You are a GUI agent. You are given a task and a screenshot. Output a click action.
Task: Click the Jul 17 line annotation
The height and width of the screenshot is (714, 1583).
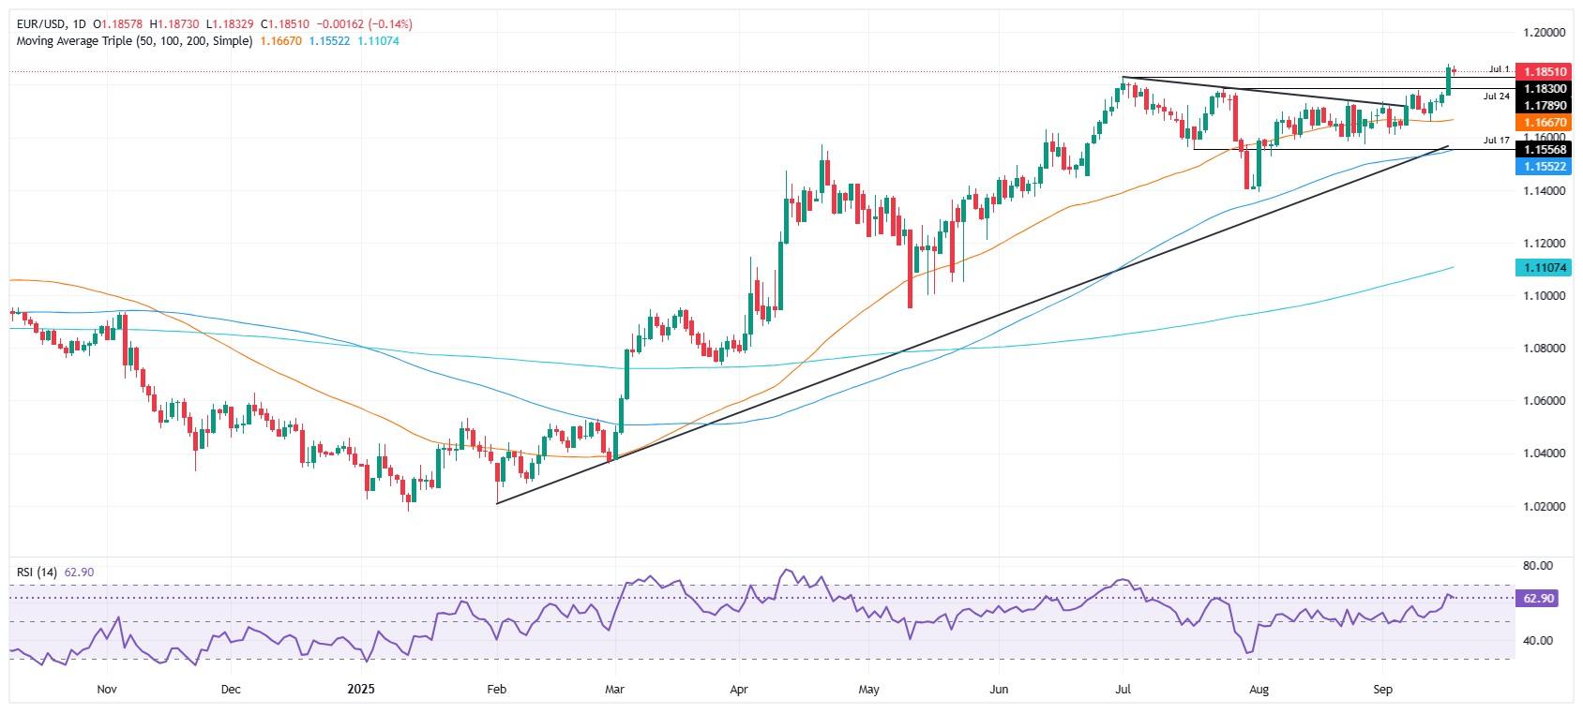(1496, 141)
